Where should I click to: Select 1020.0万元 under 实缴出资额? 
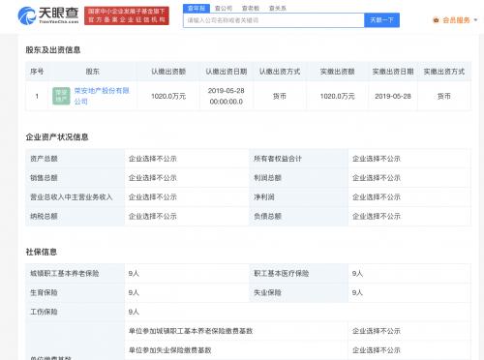337,96
